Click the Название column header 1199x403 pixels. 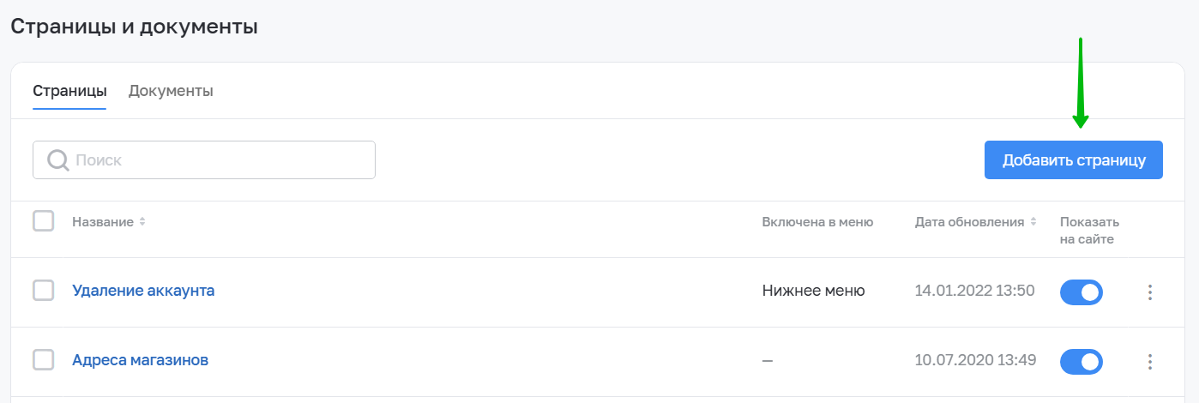(x=102, y=222)
